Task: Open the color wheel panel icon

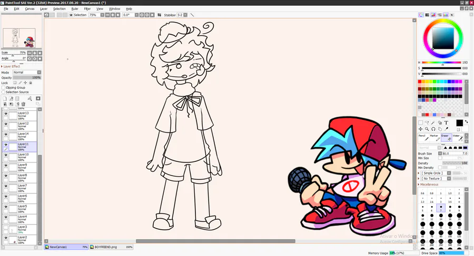Action: pos(421,15)
